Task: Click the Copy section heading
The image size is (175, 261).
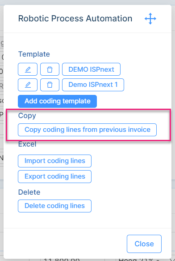Action: (x=27, y=116)
